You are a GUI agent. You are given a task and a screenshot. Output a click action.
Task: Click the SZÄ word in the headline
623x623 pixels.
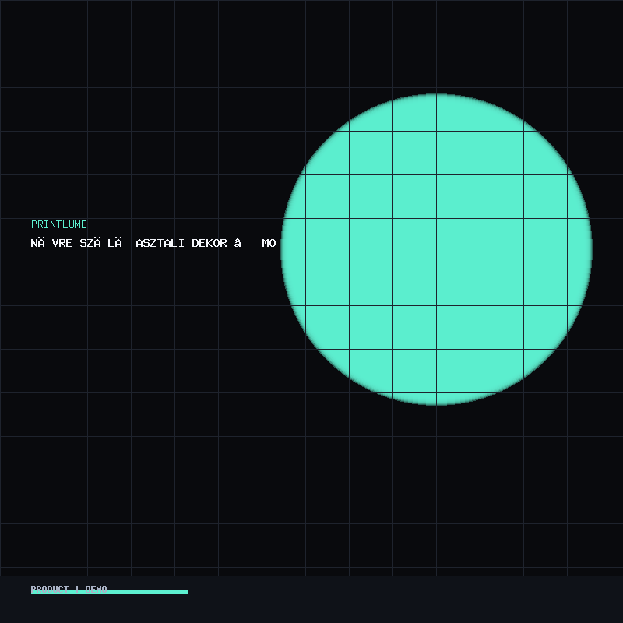pos(90,243)
